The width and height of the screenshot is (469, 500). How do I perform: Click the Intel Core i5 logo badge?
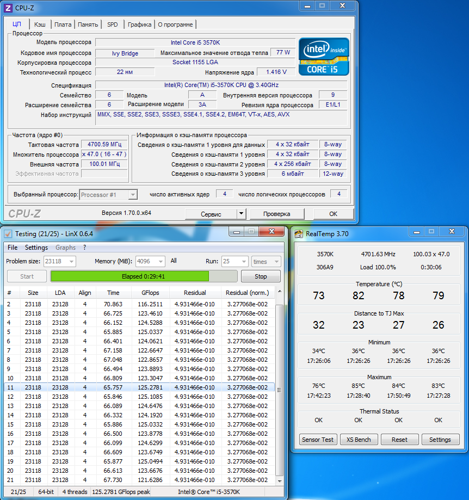pos(324,57)
